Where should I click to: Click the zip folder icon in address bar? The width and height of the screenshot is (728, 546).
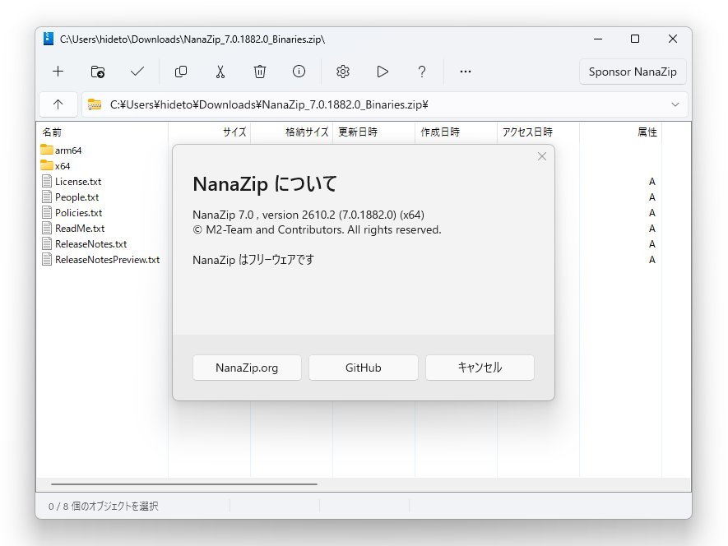click(95, 104)
